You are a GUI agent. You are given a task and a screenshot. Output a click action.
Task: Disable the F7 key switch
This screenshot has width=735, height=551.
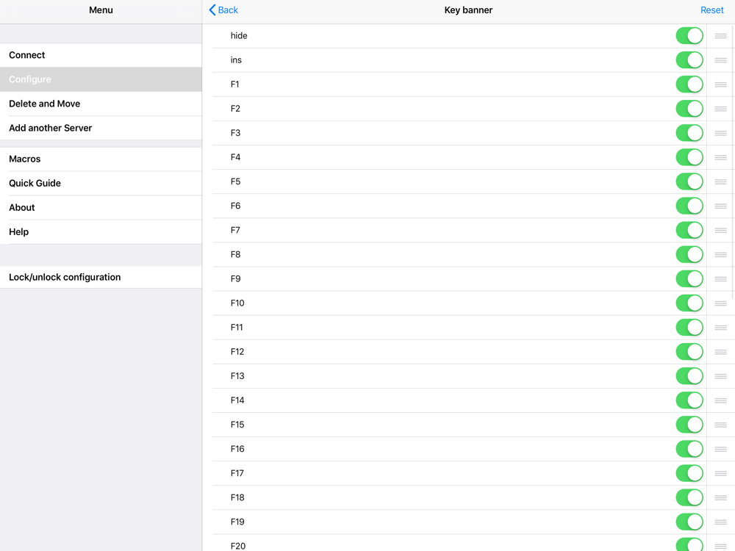coord(689,230)
